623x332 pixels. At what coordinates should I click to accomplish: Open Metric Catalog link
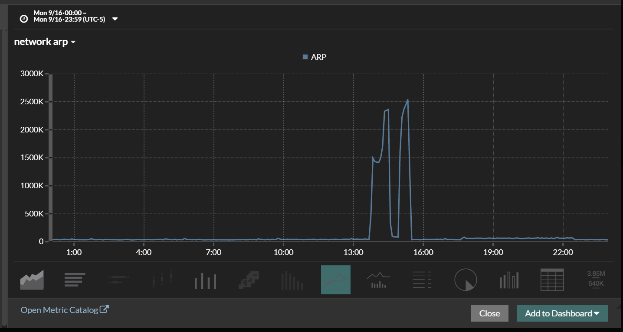point(65,310)
